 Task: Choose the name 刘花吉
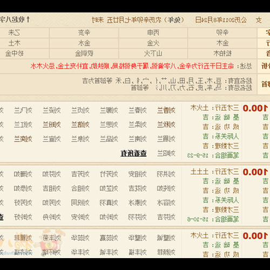138,188
